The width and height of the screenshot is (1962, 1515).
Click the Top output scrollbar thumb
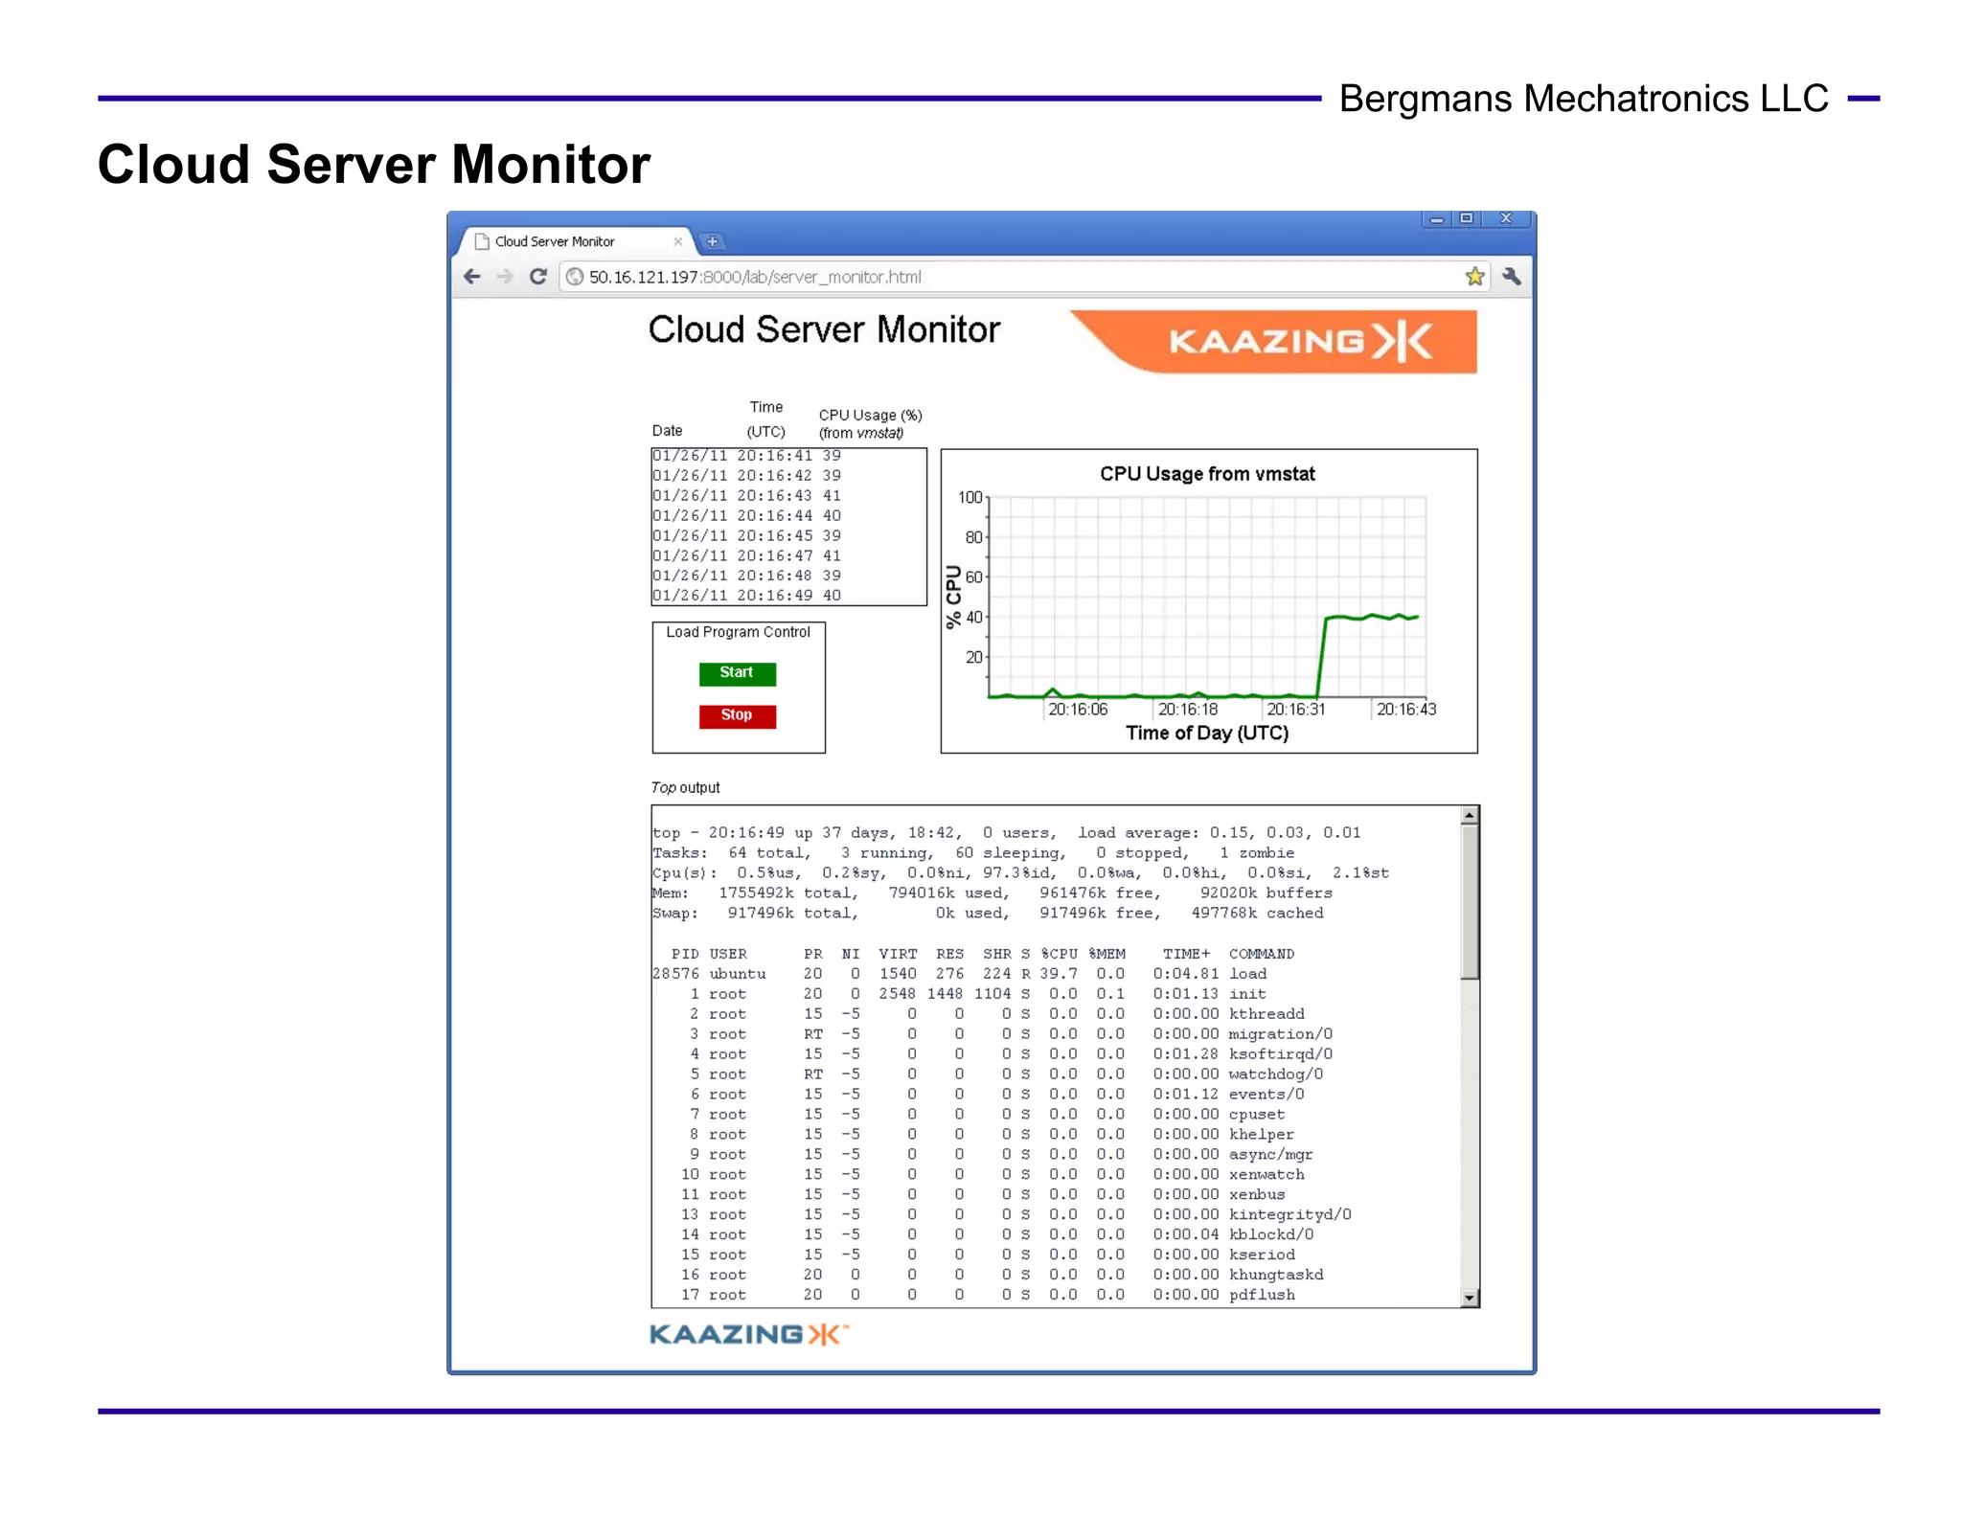pyautogui.click(x=1470, y=902)
